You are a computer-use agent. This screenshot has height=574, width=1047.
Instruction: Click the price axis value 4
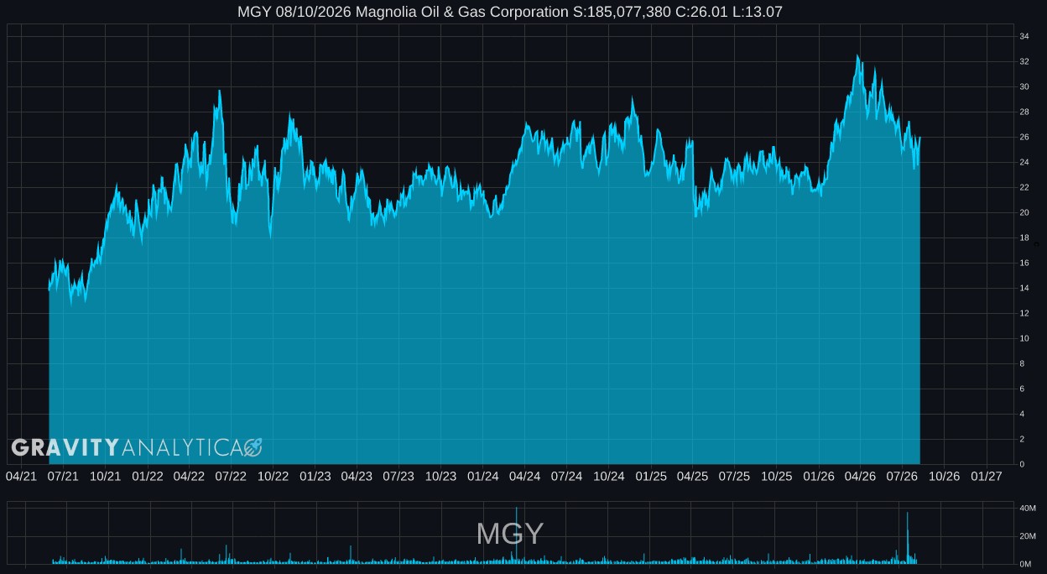[1022, 414]
